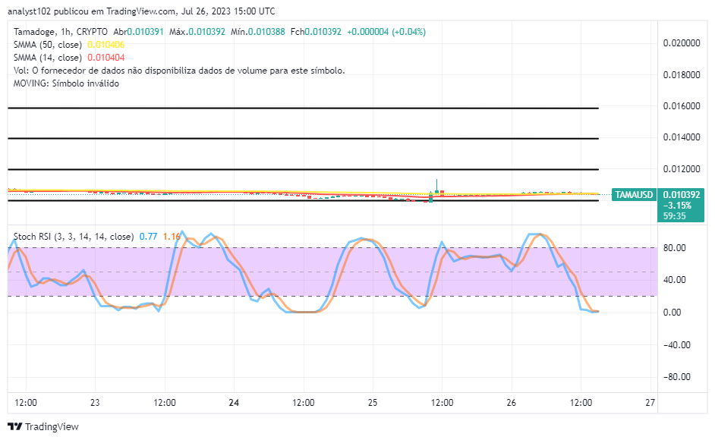
Task: Click the +0.000004 (+0.04%) change value
Action: [x=386, y=32]
